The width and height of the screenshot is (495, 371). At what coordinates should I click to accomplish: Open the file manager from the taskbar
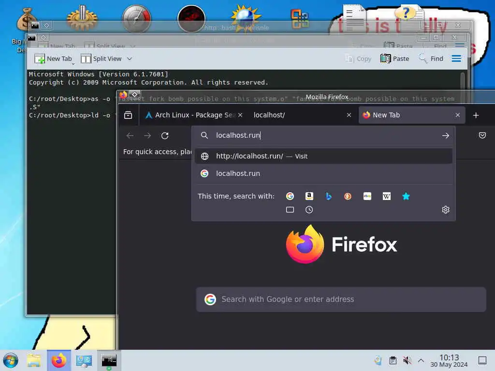34,360
